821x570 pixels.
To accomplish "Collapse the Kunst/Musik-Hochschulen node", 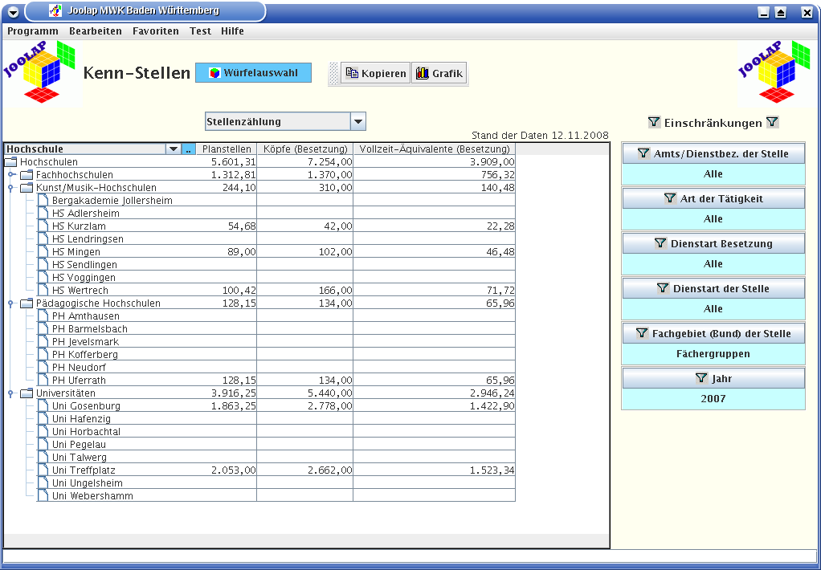I will click(11, 188).
